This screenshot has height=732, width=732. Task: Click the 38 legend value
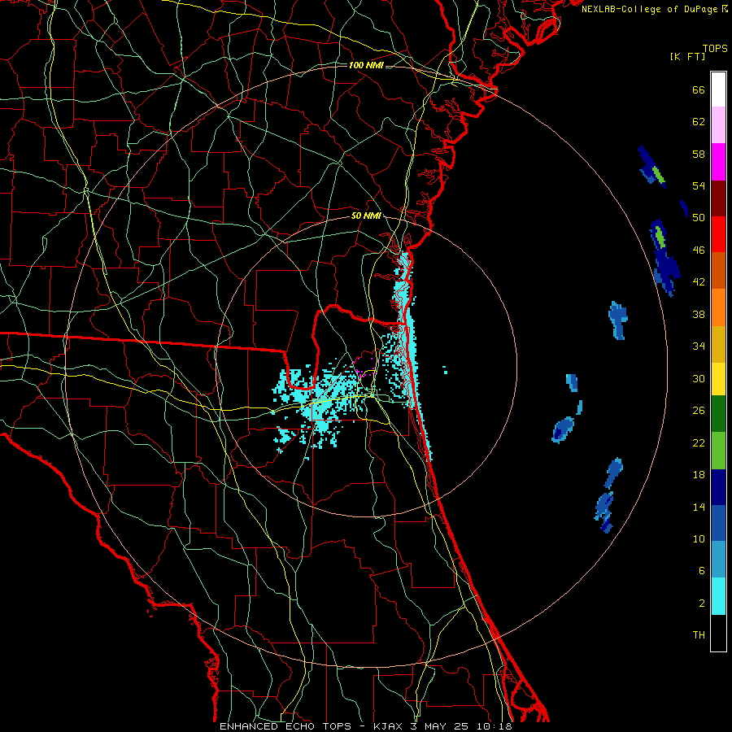(x=699, y=315)
